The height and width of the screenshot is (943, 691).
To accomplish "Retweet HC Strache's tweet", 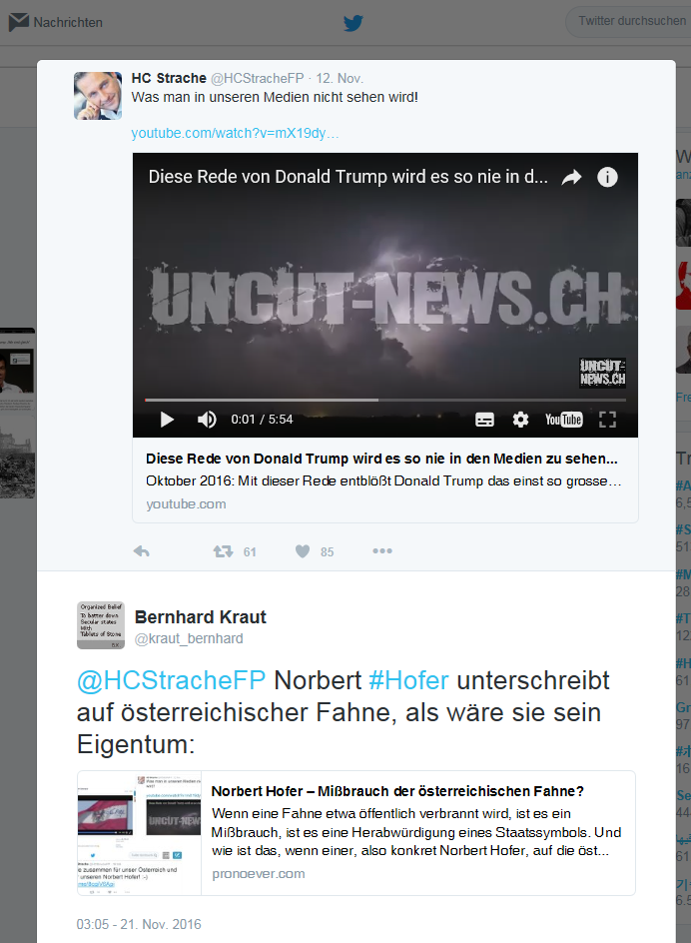I will pos(223,550).
